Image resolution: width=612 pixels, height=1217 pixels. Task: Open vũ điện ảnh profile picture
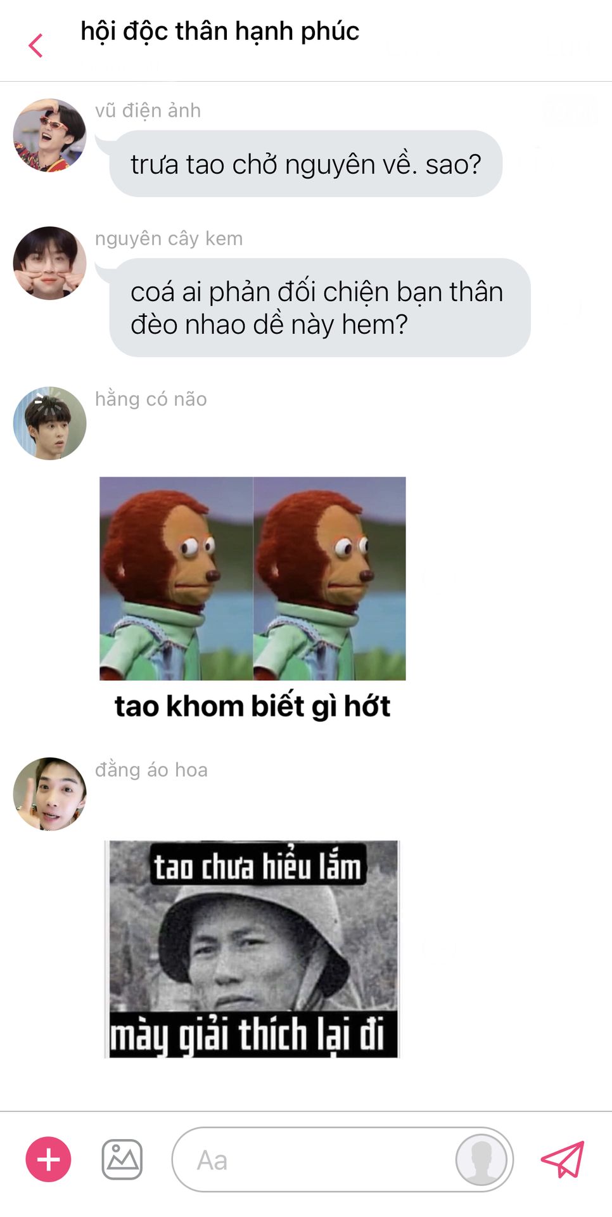[49, 135]
